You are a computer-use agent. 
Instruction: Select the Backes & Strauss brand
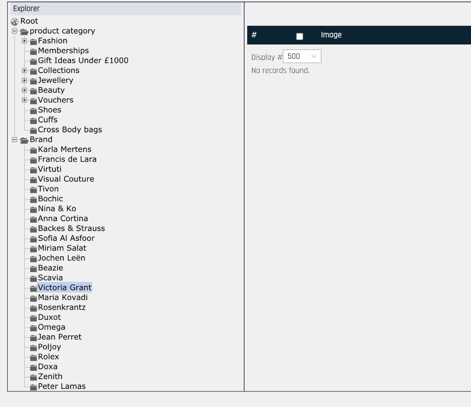71,228
